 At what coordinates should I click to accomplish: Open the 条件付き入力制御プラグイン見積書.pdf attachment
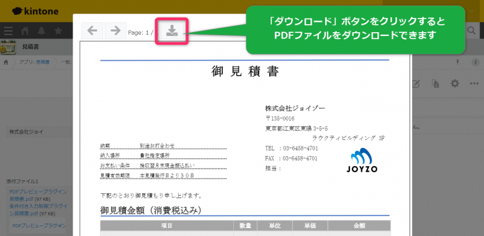point(38,209)
